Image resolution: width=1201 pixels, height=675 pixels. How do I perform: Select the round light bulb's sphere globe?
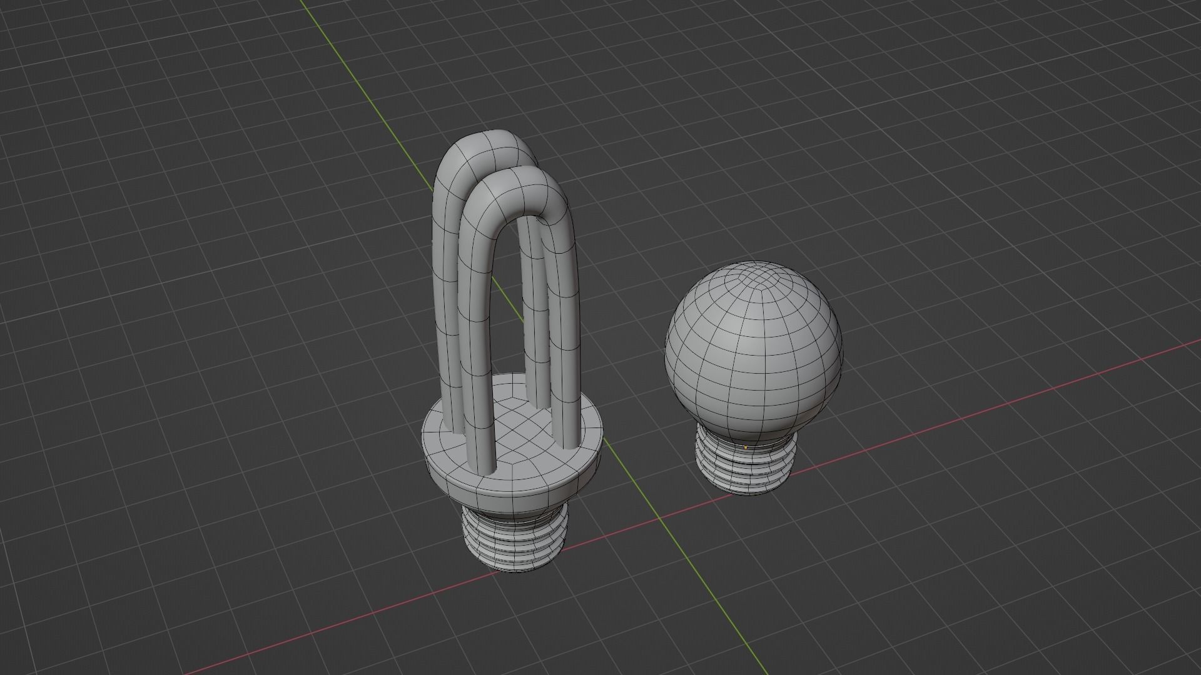754,353
